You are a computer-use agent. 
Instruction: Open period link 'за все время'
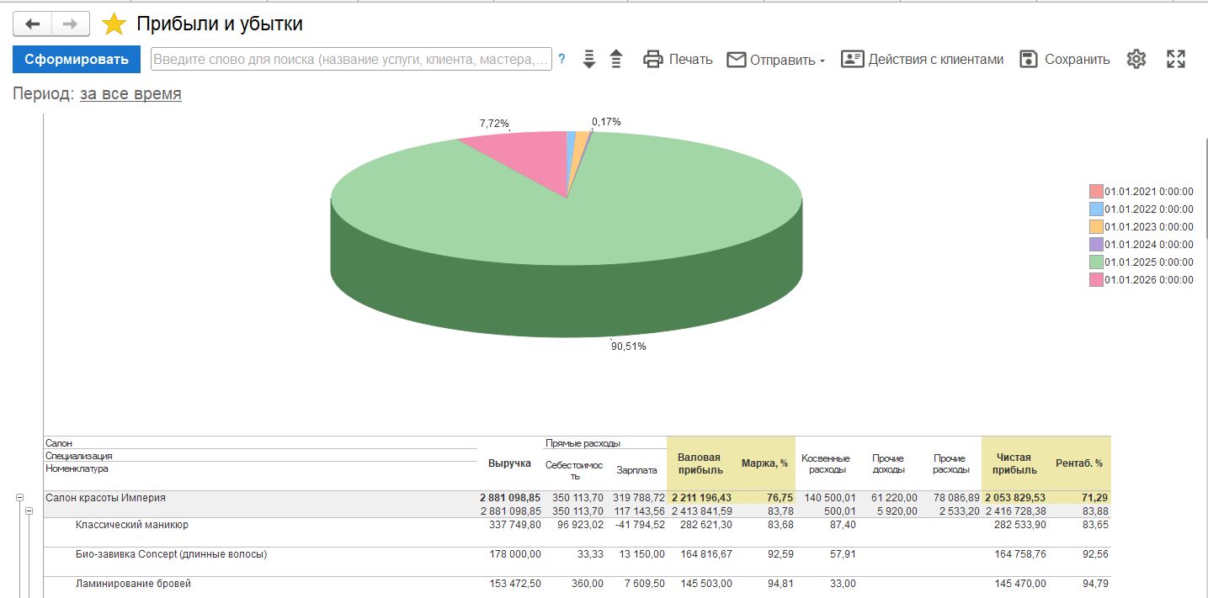pos(130,93)
